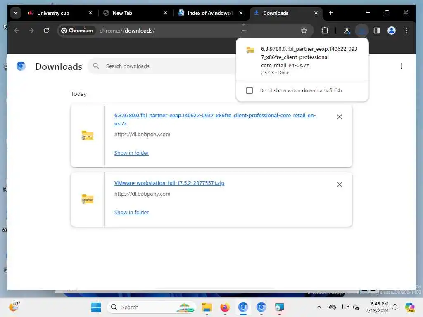Show the 7z file in folder
This screenshot has height=317, width=423.
pyautogui.click(x=131, y=153)
